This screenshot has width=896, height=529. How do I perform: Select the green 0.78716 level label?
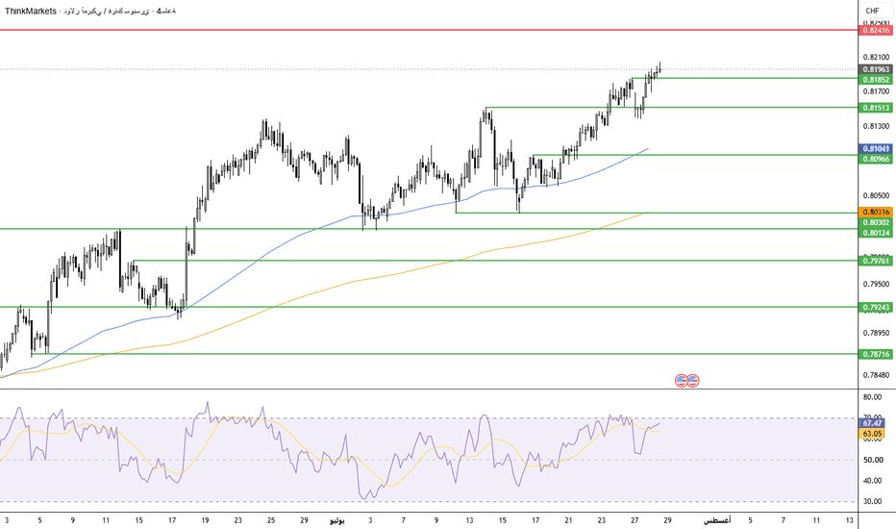click(876, 355)
